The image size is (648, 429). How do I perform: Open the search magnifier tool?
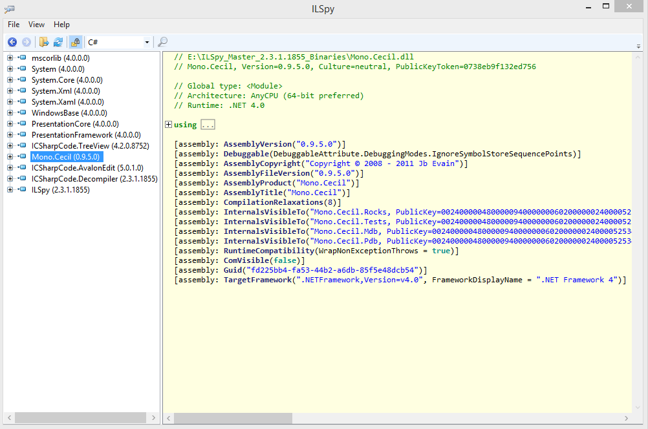tap(163, 42)
